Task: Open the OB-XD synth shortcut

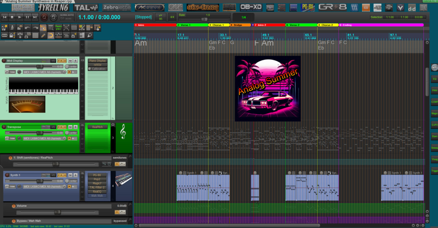Action: [x=251, y=7]
